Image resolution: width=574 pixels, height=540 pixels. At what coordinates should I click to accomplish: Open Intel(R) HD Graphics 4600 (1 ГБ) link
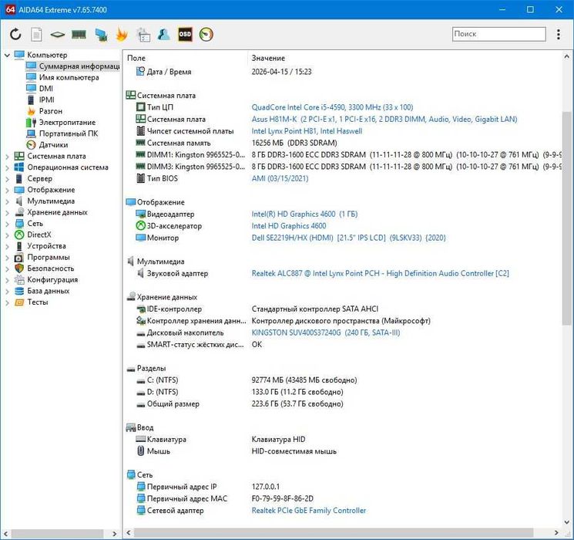(304, 214)
